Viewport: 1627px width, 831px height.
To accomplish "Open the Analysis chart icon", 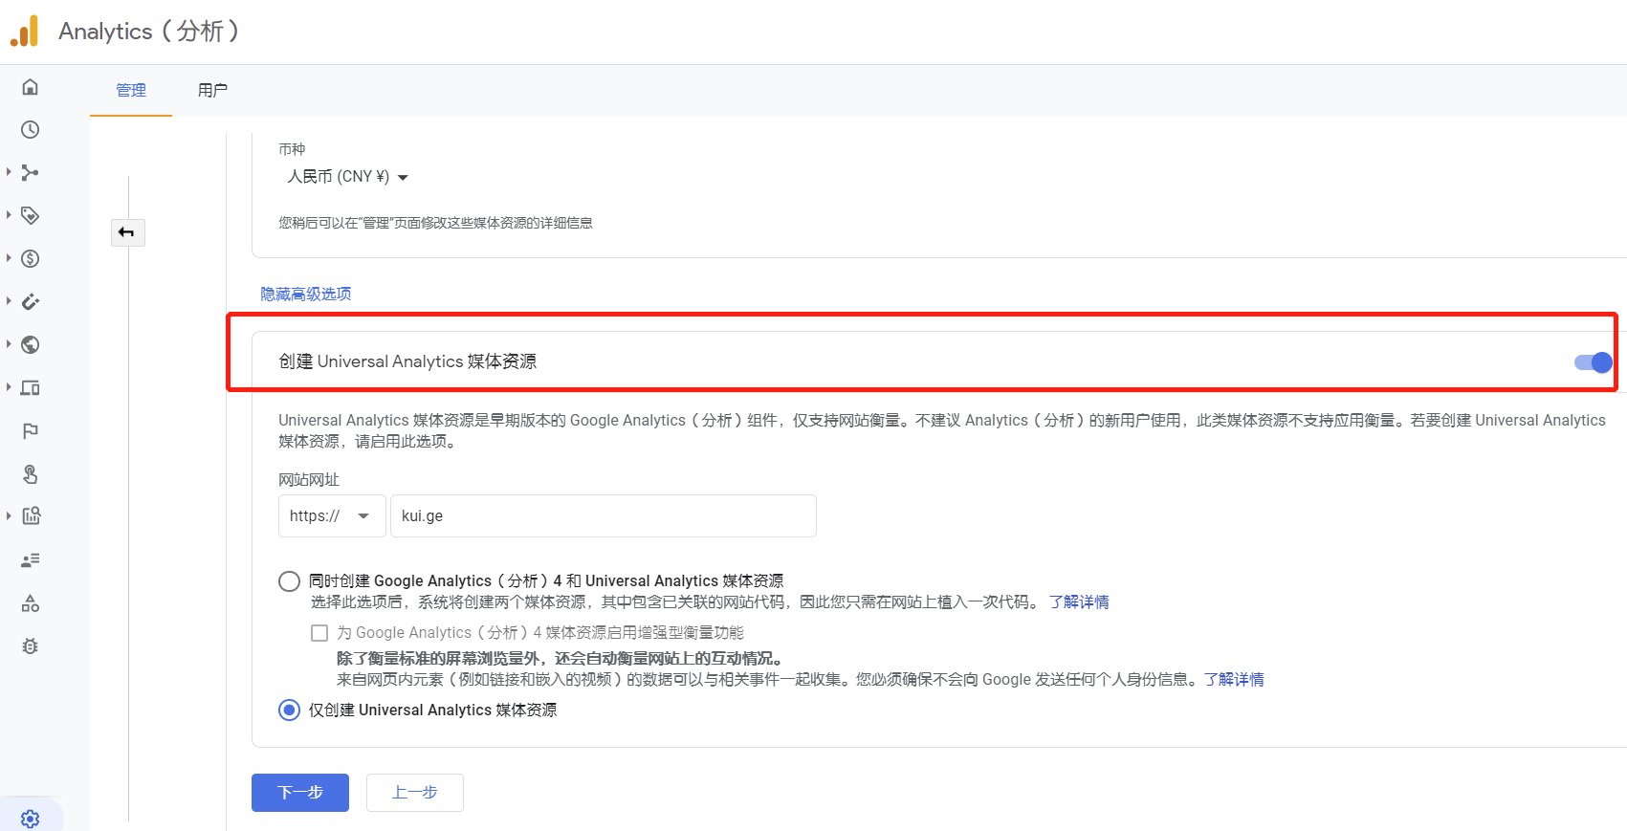I will tap(31, 516).
